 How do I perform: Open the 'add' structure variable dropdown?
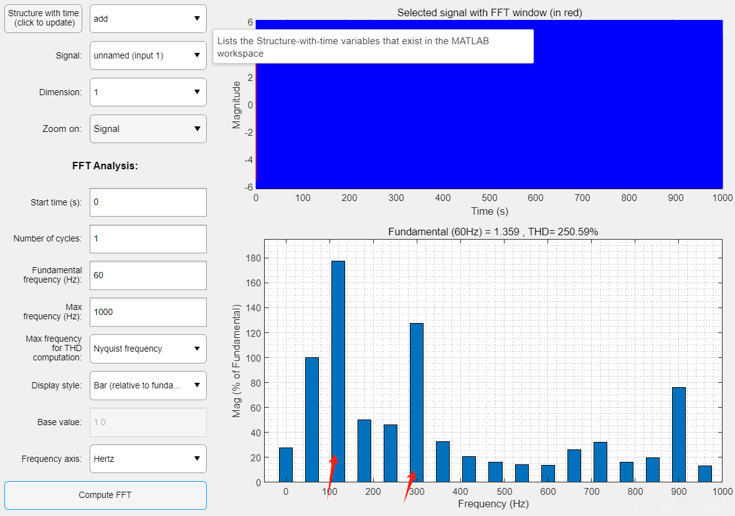(148, 19)
